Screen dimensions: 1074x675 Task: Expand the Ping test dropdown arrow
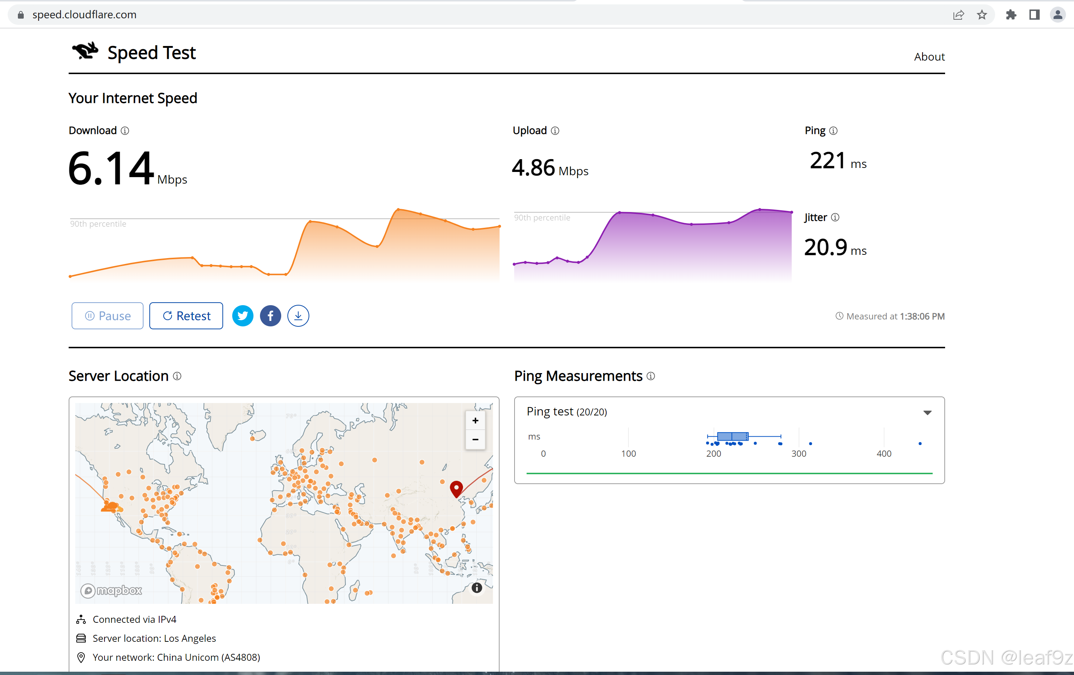[x=927, y=413]
